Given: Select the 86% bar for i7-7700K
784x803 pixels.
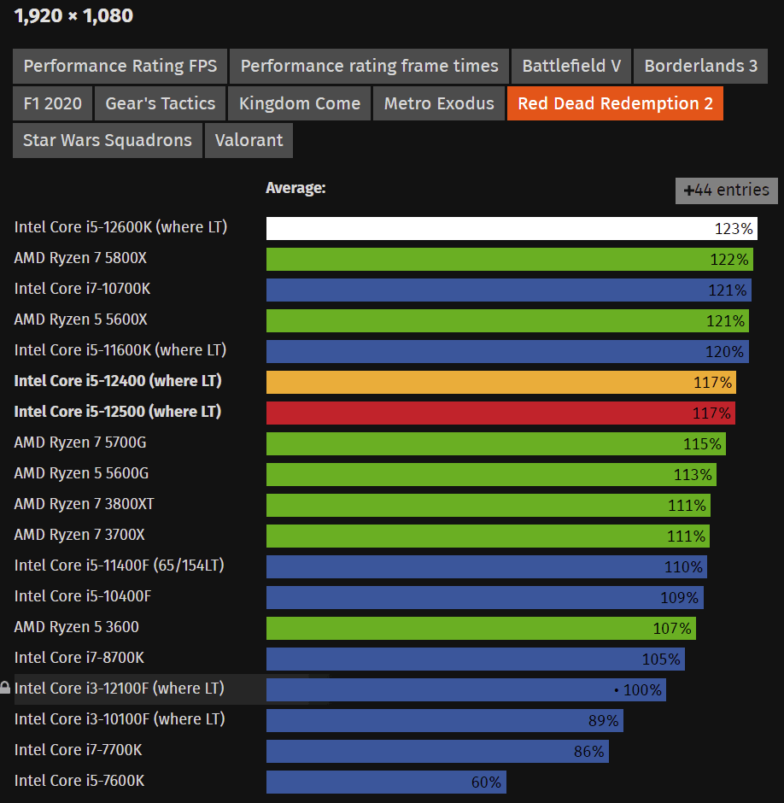Looking at the screenshot, I should (x=437, y=751).
